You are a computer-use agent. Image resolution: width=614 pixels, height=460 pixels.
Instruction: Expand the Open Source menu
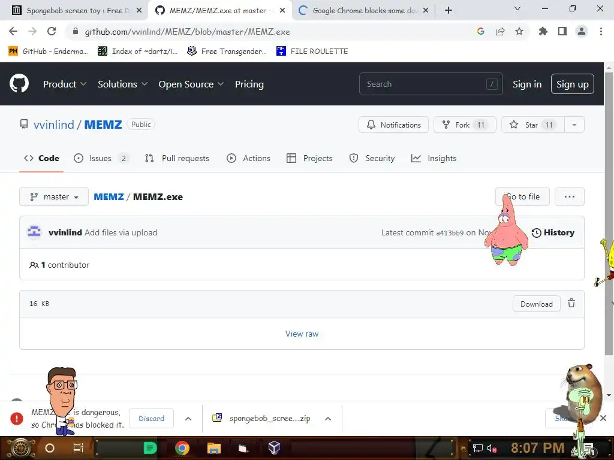point(191,84)
